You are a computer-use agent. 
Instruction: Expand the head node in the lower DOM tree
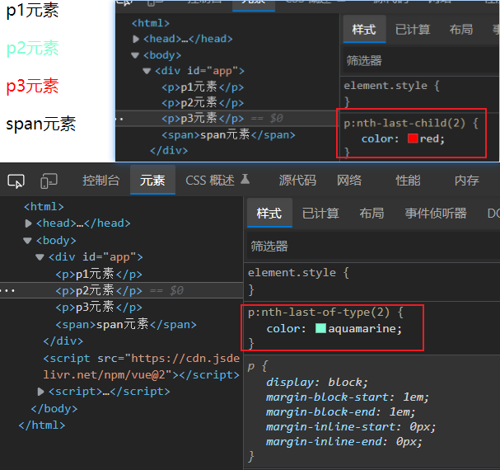(29, 223)
